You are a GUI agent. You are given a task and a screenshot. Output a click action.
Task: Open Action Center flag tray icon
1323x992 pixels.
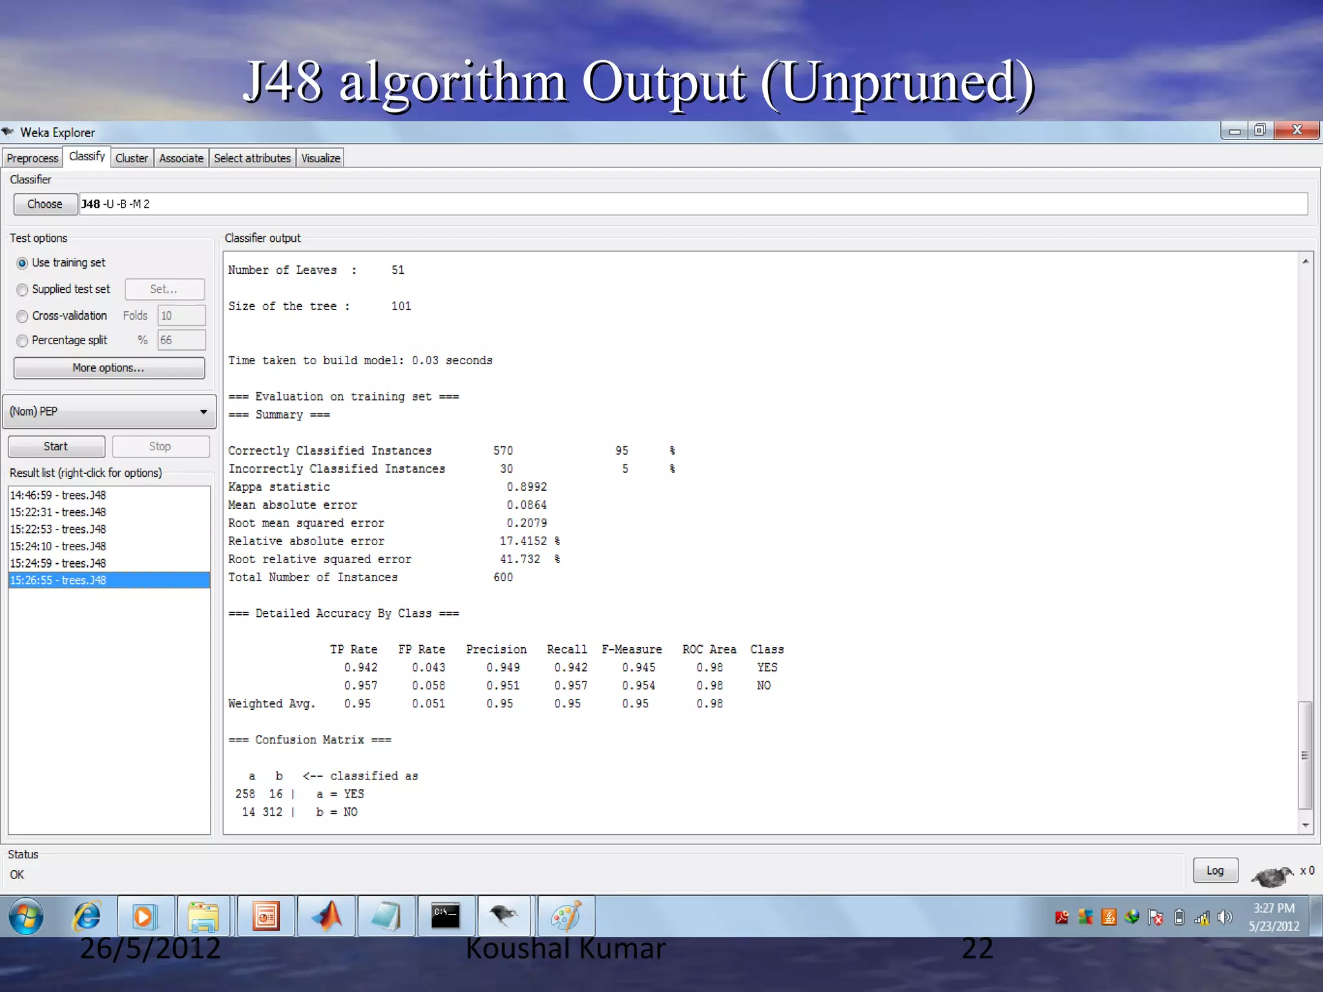pyautogui.click(x=1156, y=917)
